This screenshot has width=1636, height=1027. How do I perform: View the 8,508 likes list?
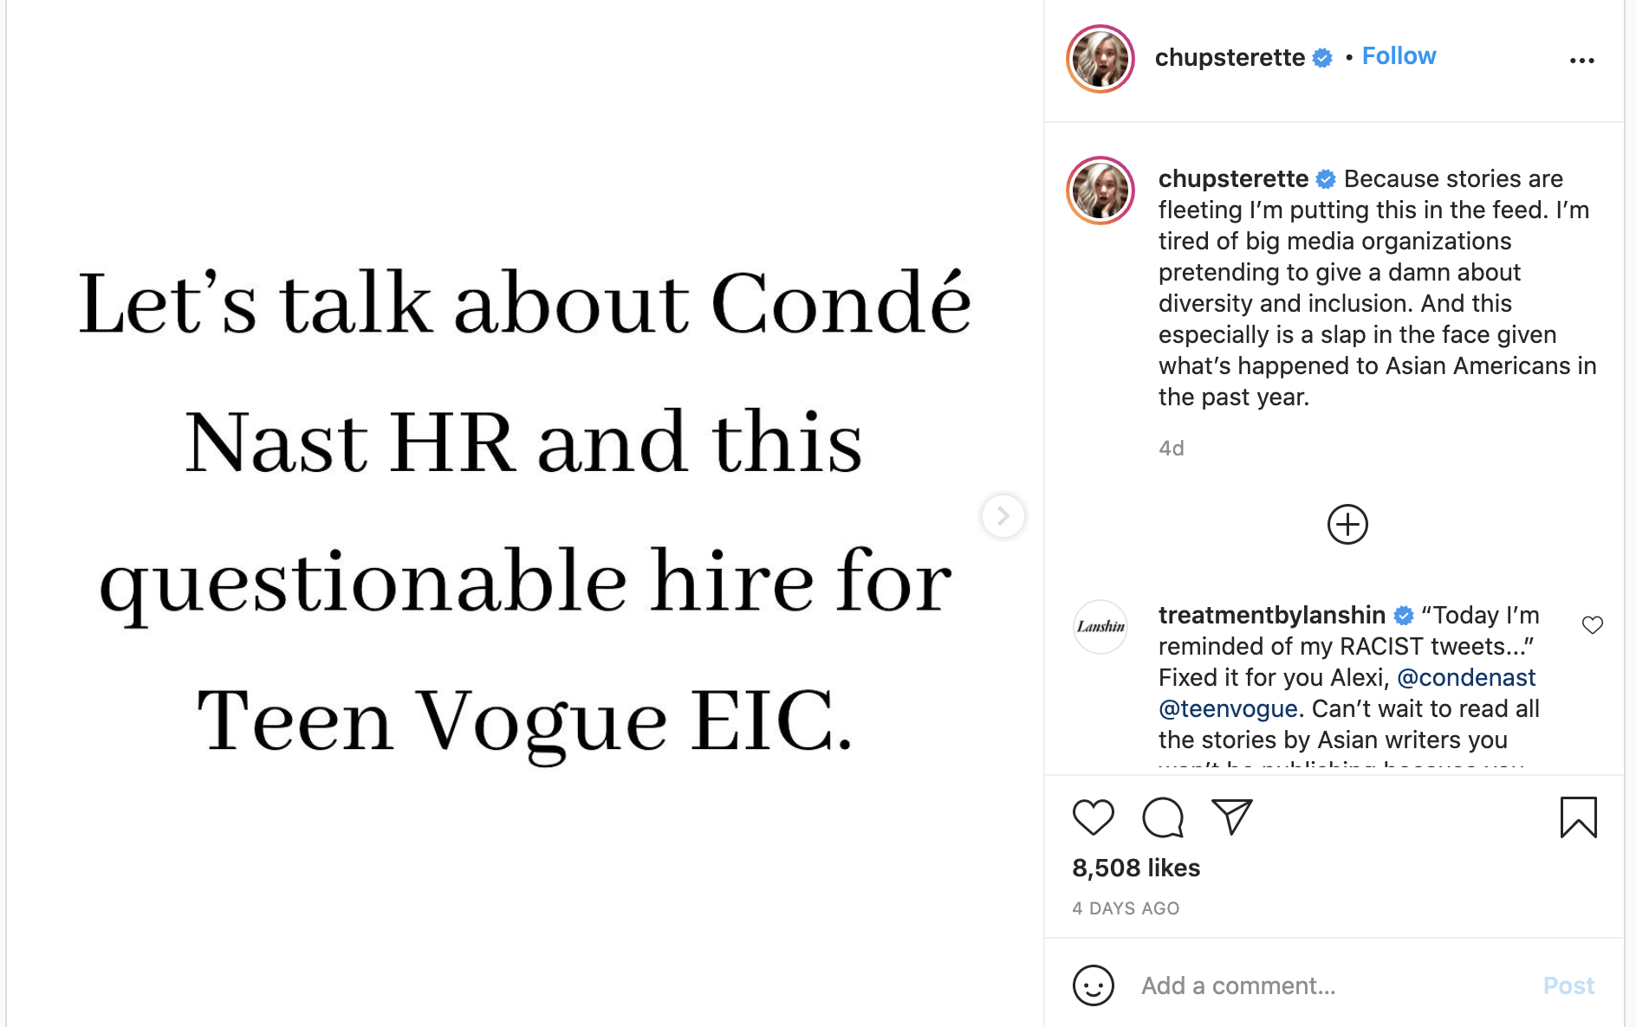[1136, 868]
